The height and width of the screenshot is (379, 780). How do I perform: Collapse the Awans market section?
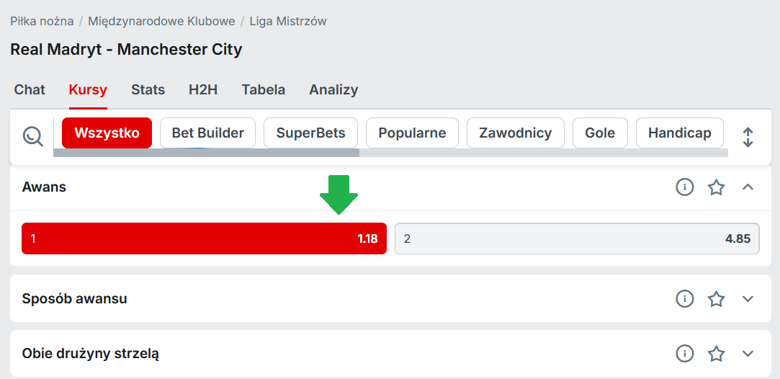point(748,187)
